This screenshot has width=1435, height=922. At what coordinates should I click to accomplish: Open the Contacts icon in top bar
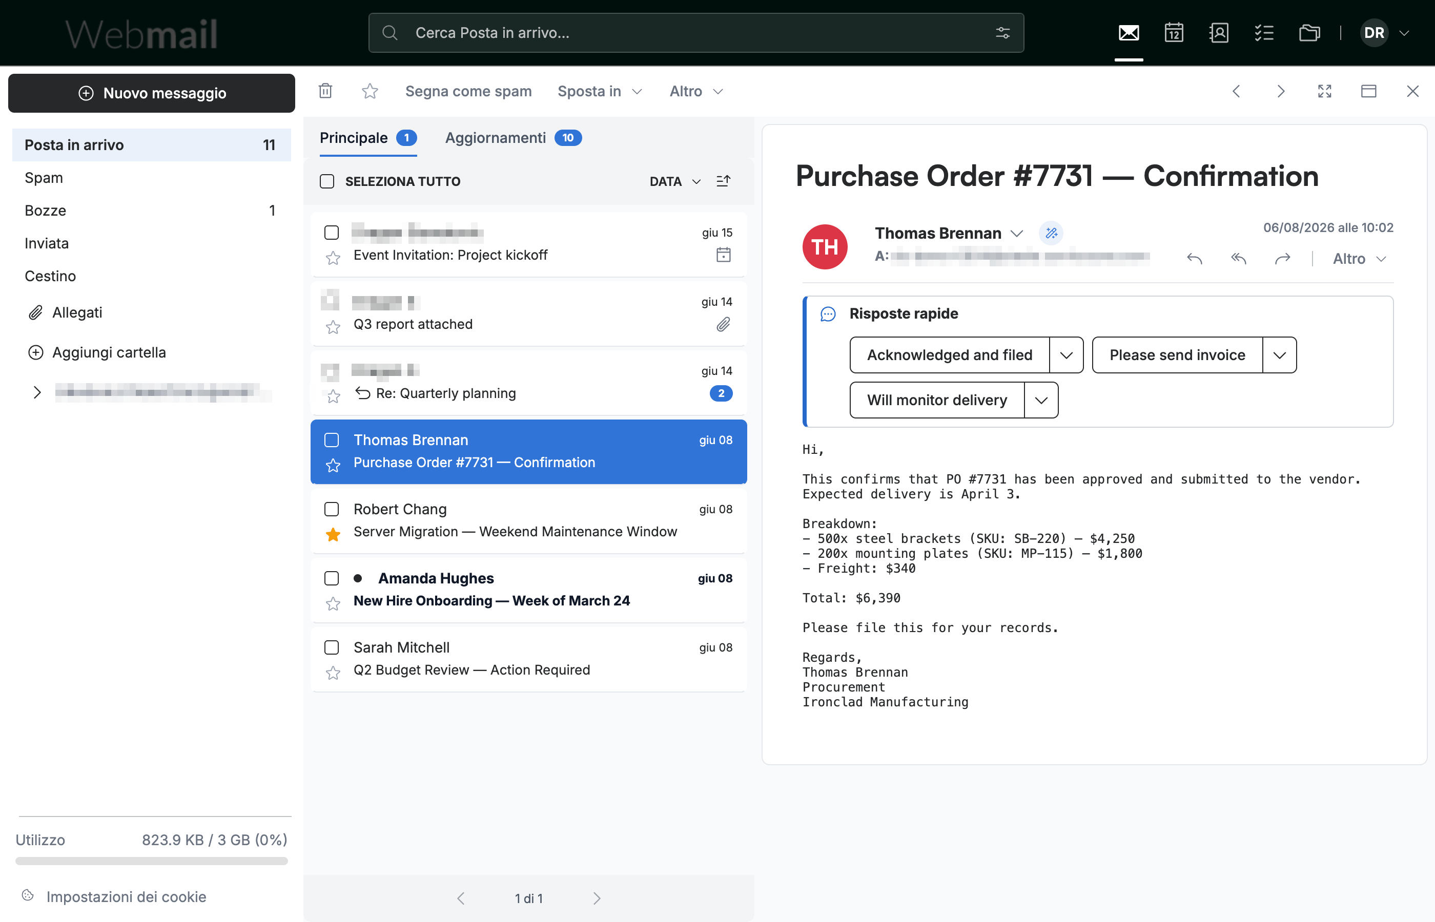click(1219, 33)
